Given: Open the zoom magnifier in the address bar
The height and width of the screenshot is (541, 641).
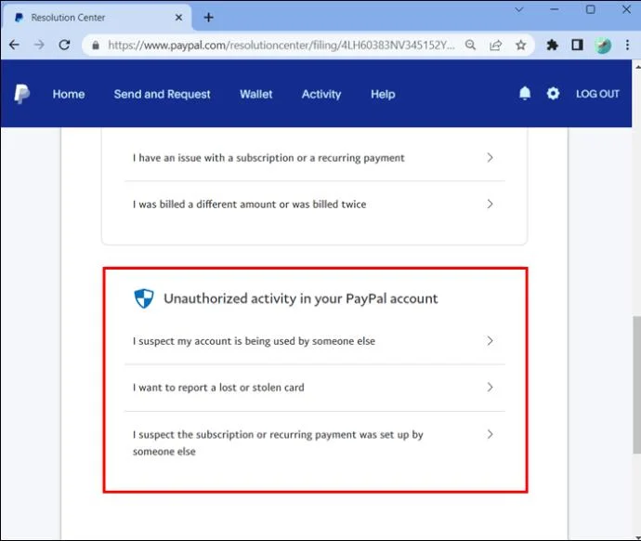Looking at the screenshot, I should point(470,45).
